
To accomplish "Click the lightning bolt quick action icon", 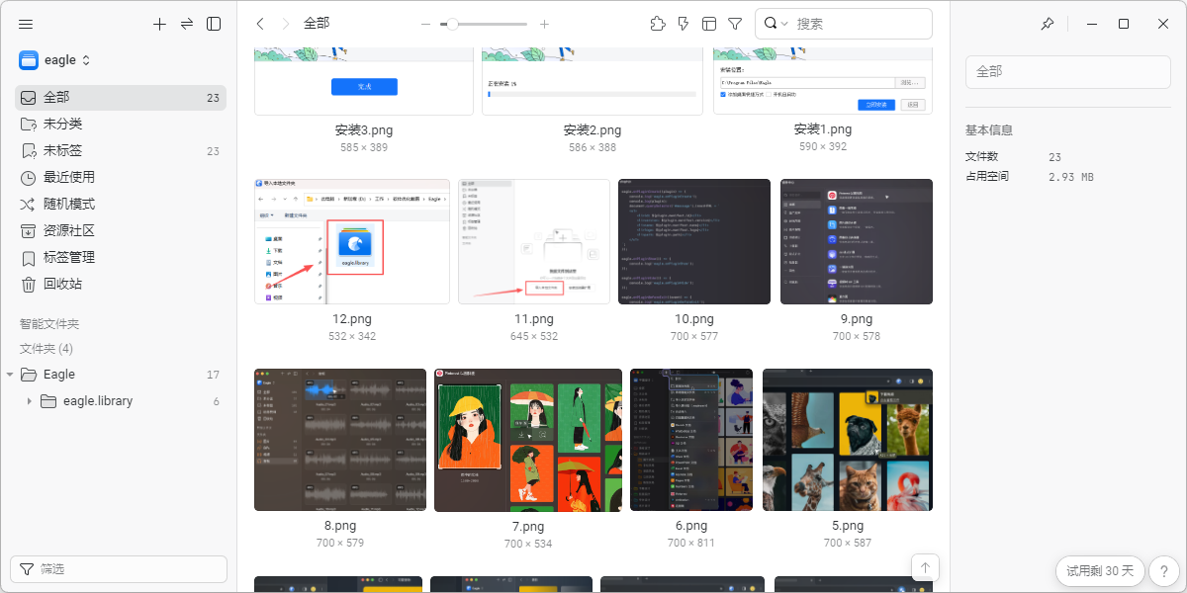I will click(684, 24).
